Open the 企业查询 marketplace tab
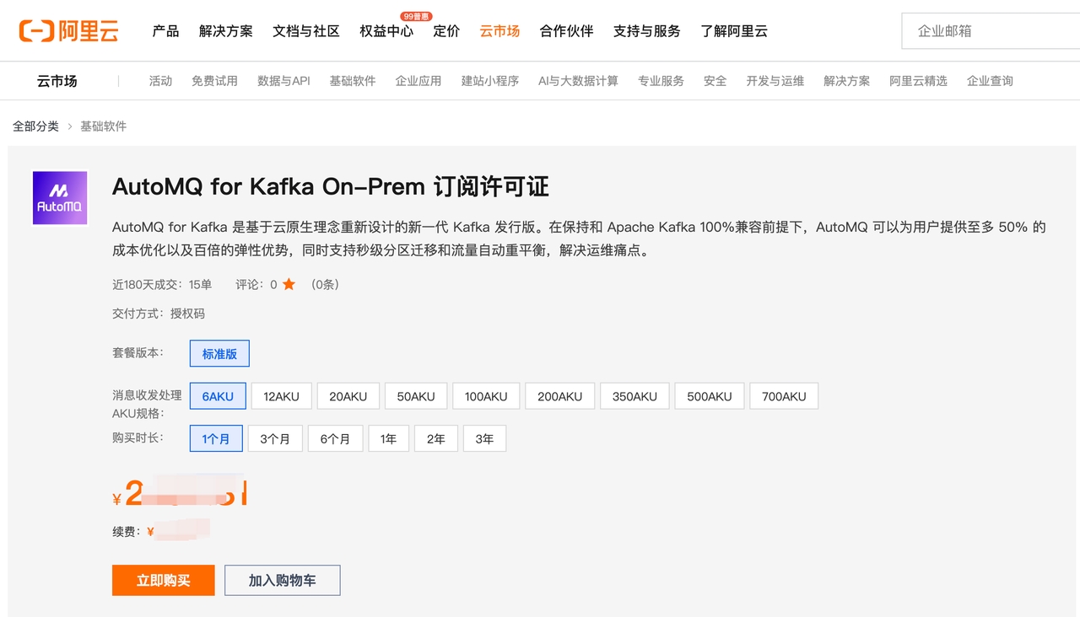The image size is (1080, 617). pos(990,81)
